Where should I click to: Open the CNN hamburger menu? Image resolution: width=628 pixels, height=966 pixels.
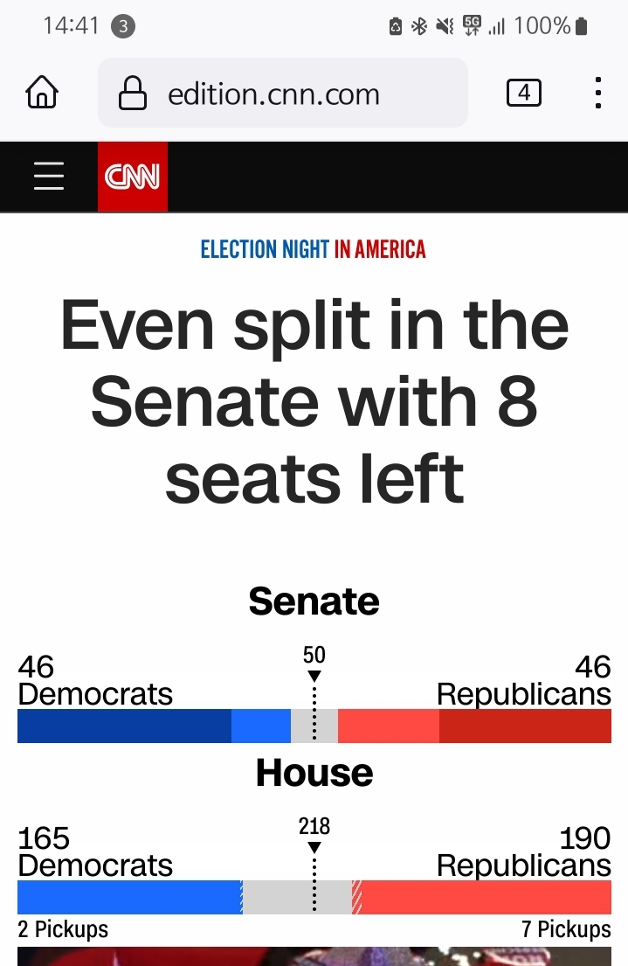click(x=49, y=177)
